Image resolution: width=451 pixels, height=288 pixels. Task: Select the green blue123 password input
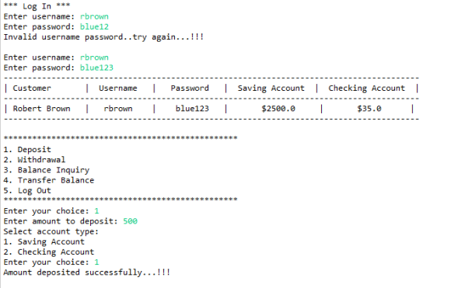tap(96, 68)
